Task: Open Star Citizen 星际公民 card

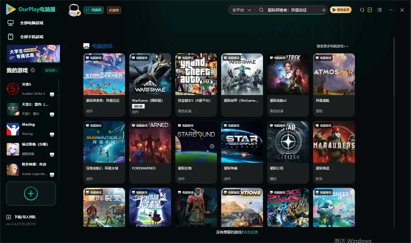Action: 288,152
